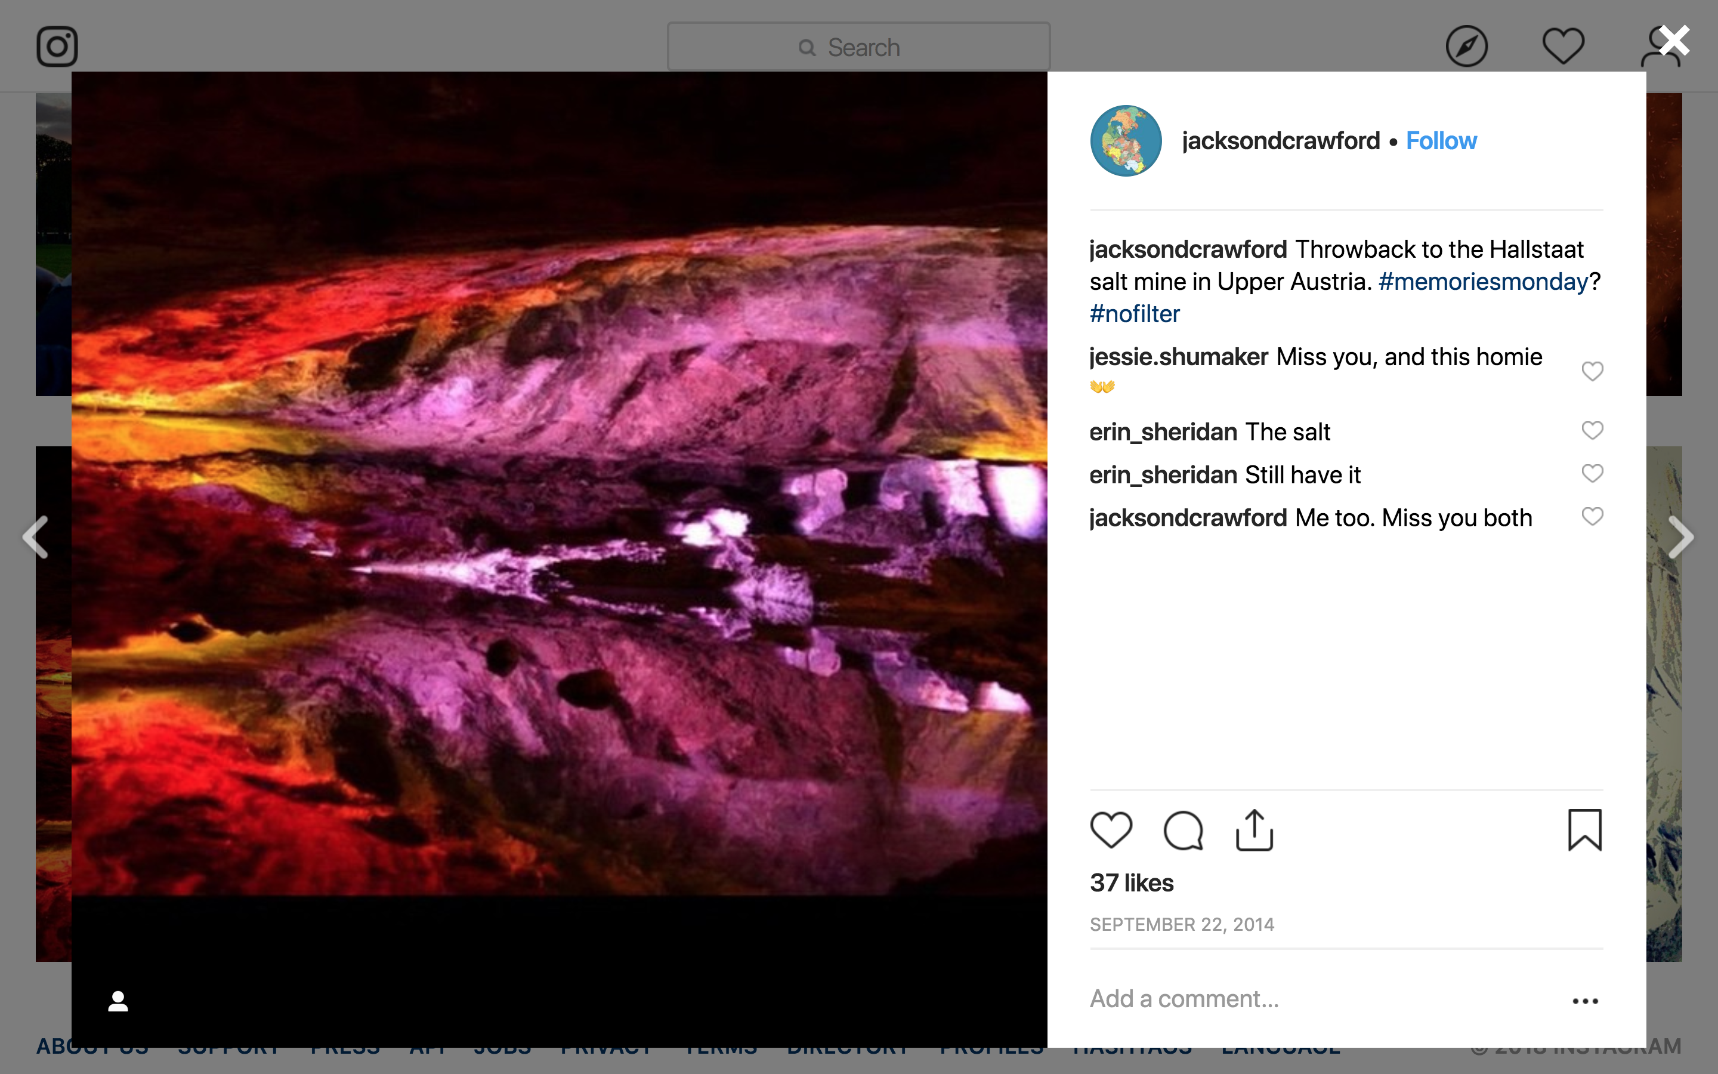Image resolution: width=1718 pixels, height=1074 pixels.
Task: Follow jacksondcrawford
Action: 1441,141
